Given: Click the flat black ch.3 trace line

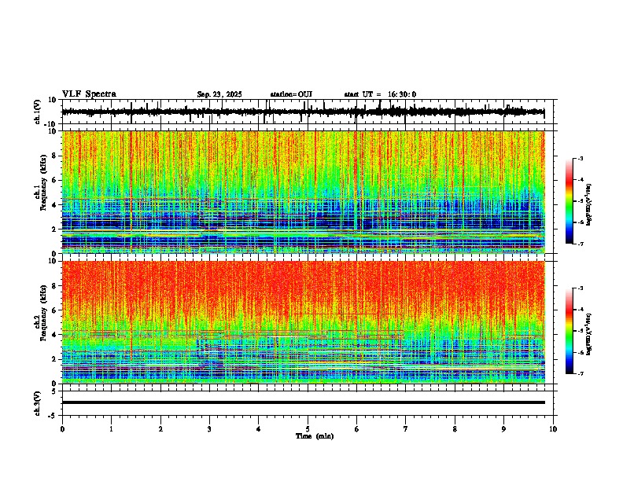Looking at the screenshot, I should pos(303,402).
